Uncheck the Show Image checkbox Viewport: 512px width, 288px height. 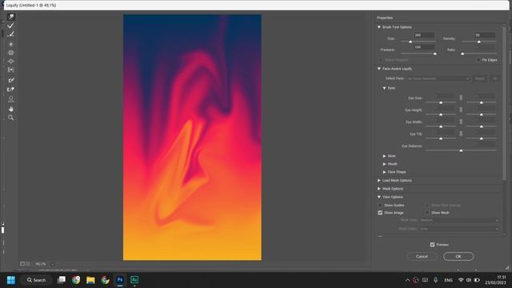pyautogui.click(x=380, y=213)
